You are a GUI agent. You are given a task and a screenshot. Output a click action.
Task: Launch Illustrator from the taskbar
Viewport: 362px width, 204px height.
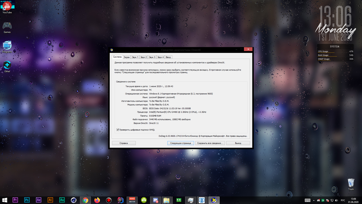click(x=50, y=200)
